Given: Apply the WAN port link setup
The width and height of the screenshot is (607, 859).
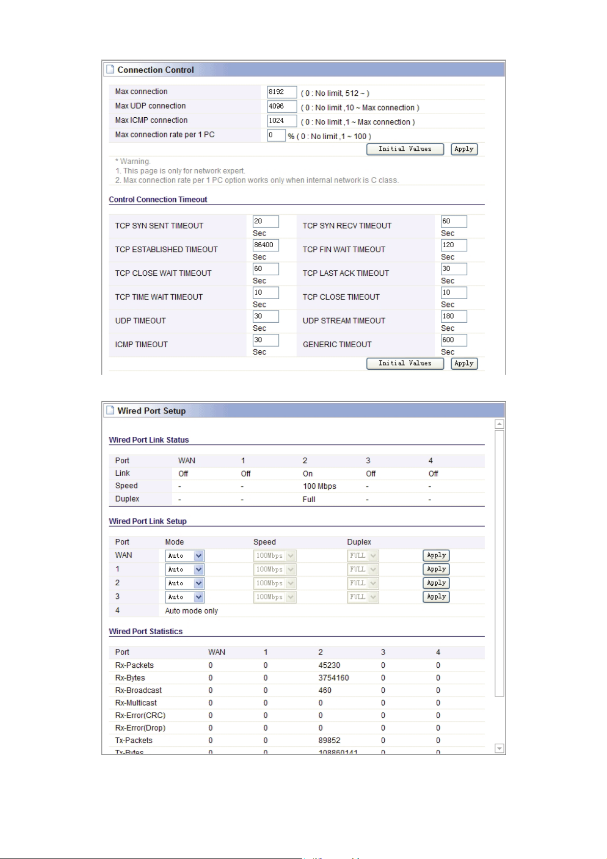Looking at the screenshot, I should coord(436,556).
